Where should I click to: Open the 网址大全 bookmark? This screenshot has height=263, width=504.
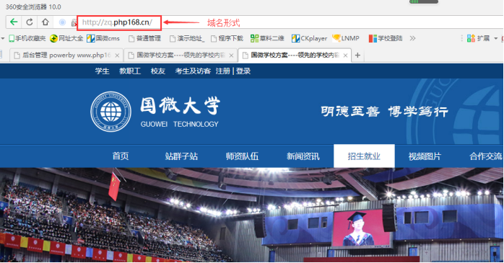(66, 38)
